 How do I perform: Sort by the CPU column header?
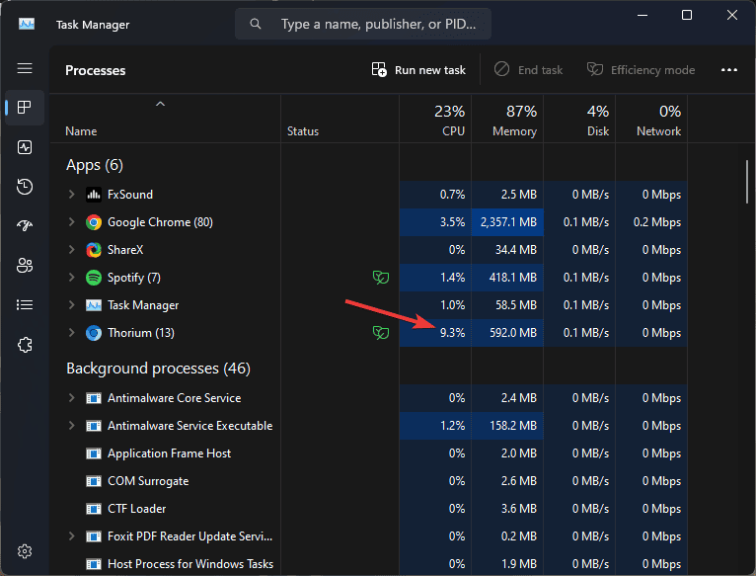click(435, 119)
